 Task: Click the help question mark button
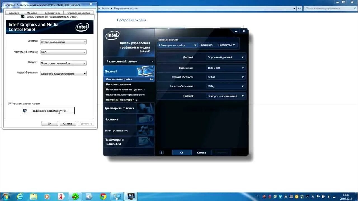[x=161, y=152]
